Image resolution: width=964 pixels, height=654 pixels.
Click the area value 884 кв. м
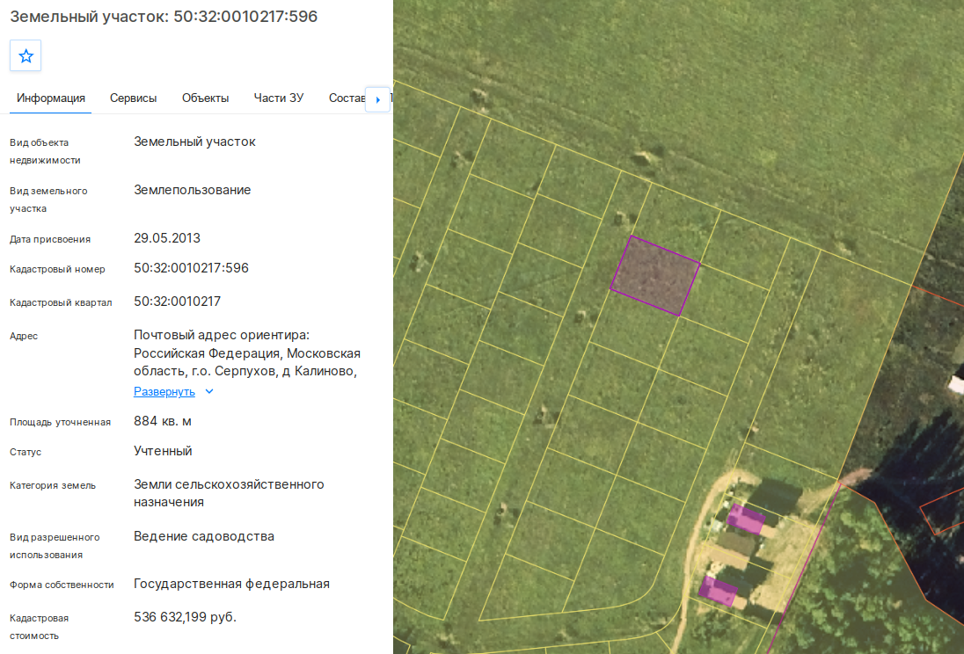click(163, 421)
